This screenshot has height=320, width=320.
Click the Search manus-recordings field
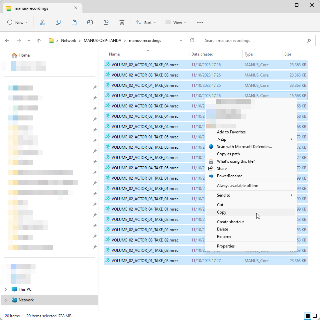[x=254, y=41]
